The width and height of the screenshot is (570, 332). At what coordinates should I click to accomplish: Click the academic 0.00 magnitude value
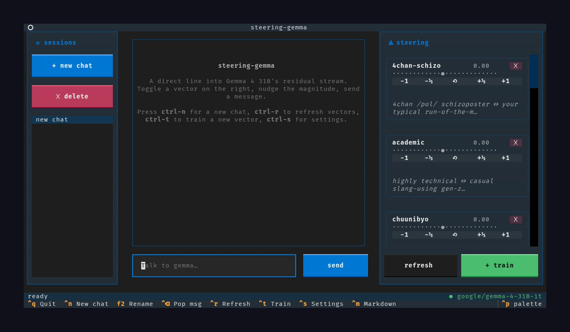(481, 143)
